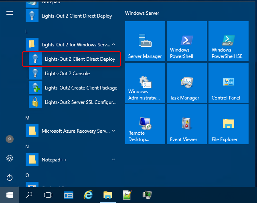
Task: Open Settings via the gear icon
Action: (10, 158)
